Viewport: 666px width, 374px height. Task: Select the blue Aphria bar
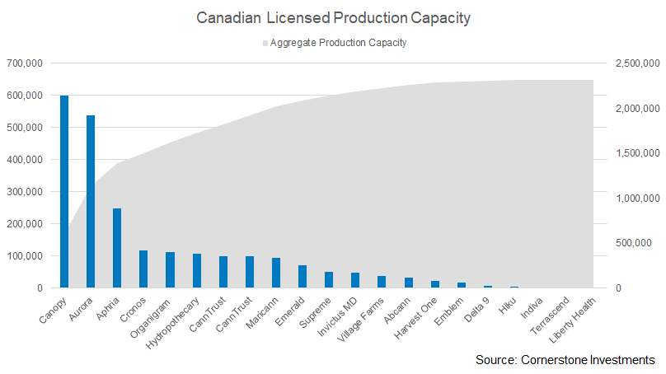coord(117,248)
